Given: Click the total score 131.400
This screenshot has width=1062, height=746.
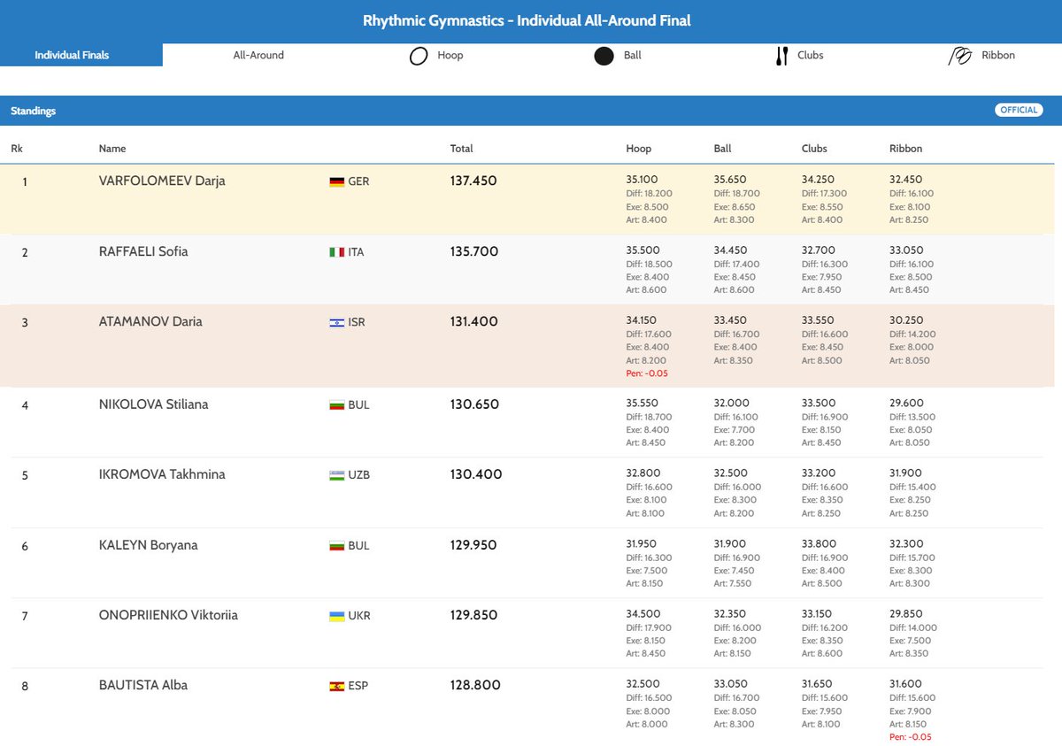Looking at the screenshot, I should [x=473, y=322].
